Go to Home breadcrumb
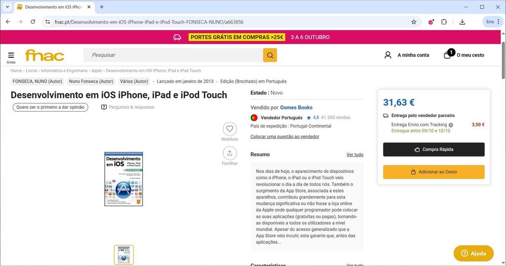Image resolution: width=506 pixels, height=266 pixels. tap(16, 71)
